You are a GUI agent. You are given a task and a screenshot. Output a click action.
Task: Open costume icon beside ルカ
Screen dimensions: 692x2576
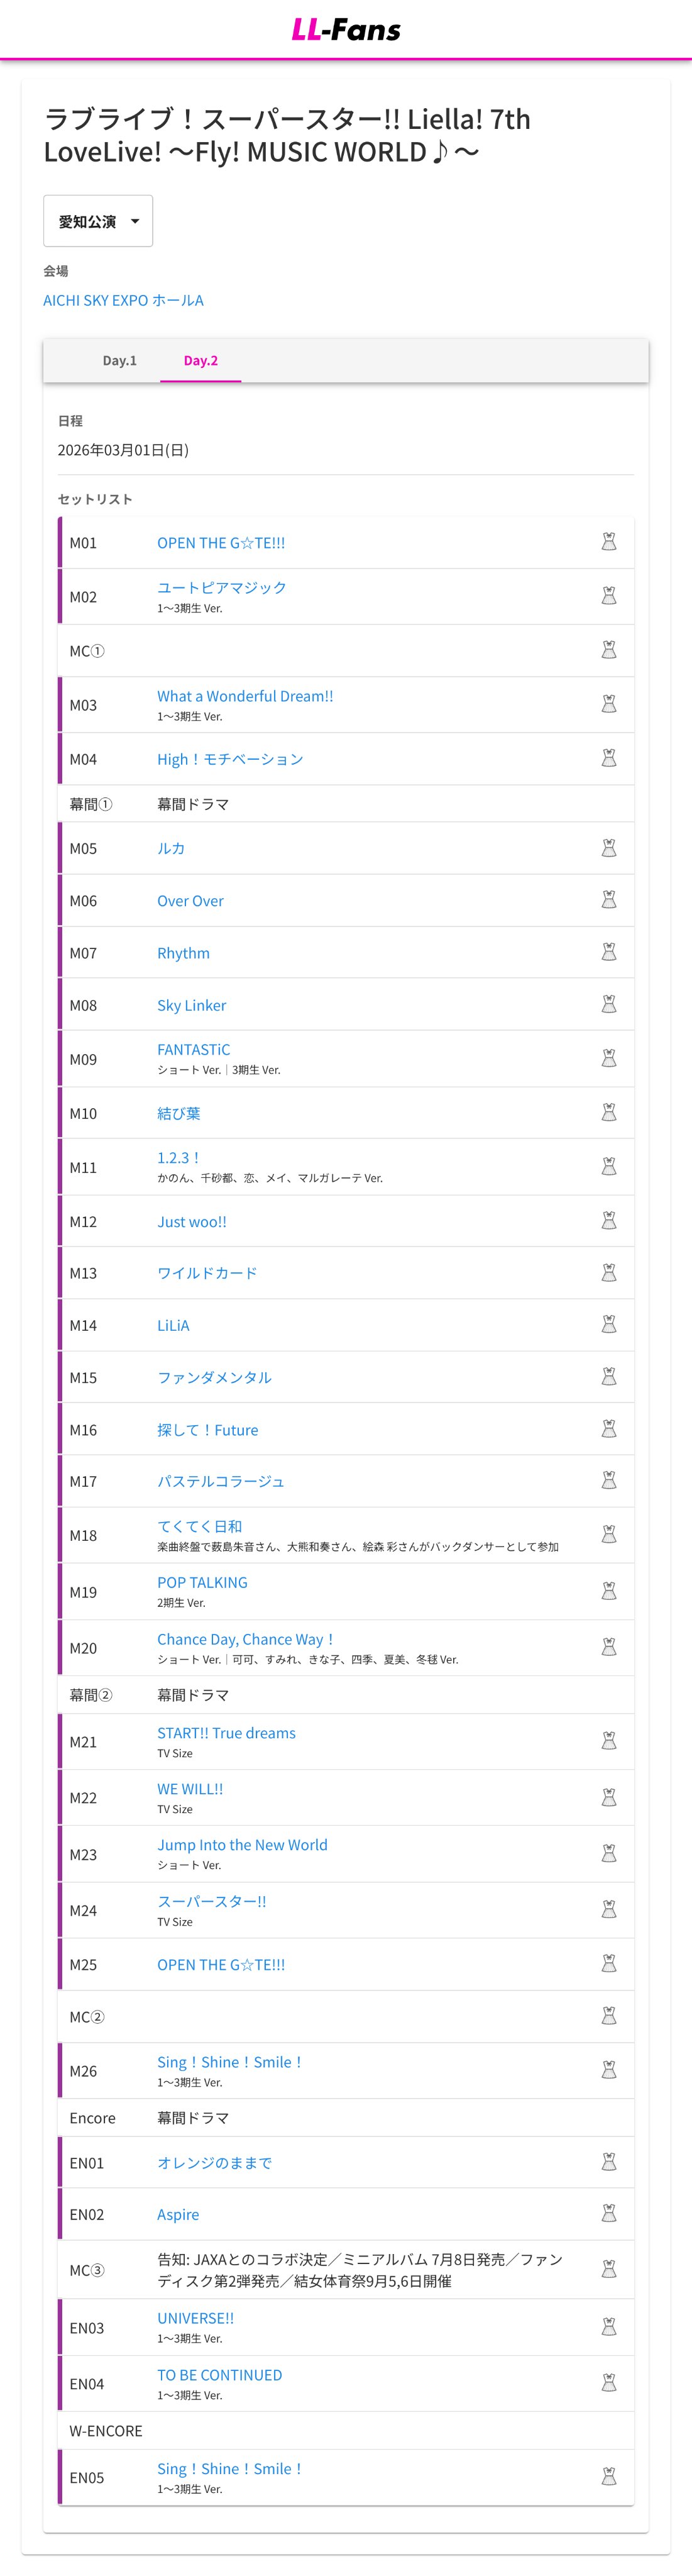coord(608,848)
